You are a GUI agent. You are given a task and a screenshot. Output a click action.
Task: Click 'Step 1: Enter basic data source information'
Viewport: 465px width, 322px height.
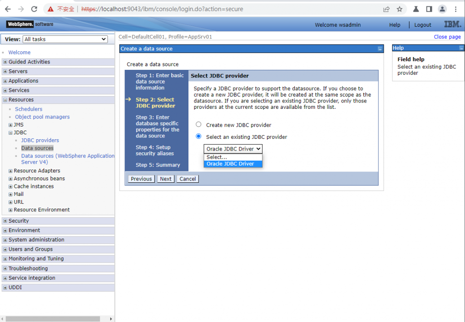click(x=160, y=82)
